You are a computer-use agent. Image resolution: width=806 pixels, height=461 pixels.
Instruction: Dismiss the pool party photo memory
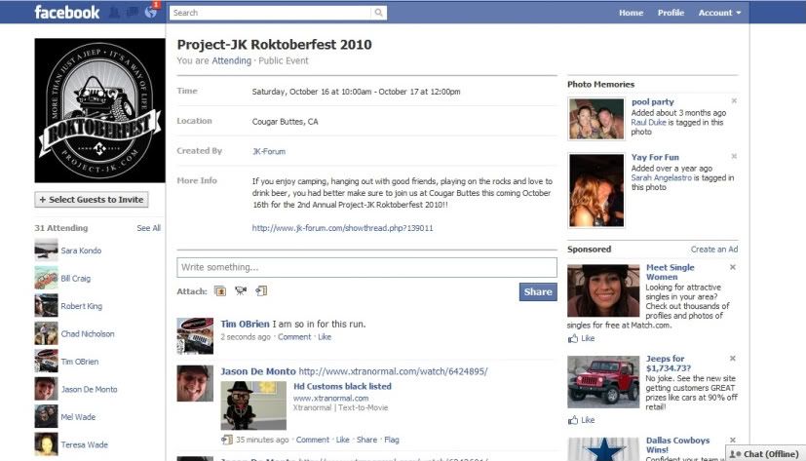pyautogui.click(x=734, y=101)
